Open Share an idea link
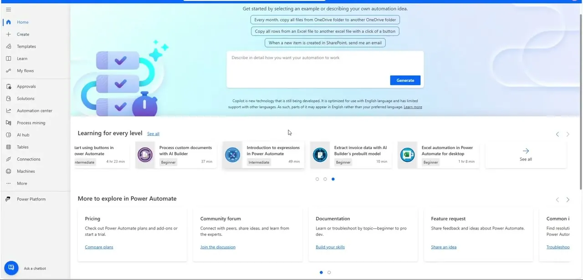 point(444,247)
